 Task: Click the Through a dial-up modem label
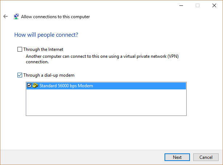[x=49, y=75]
